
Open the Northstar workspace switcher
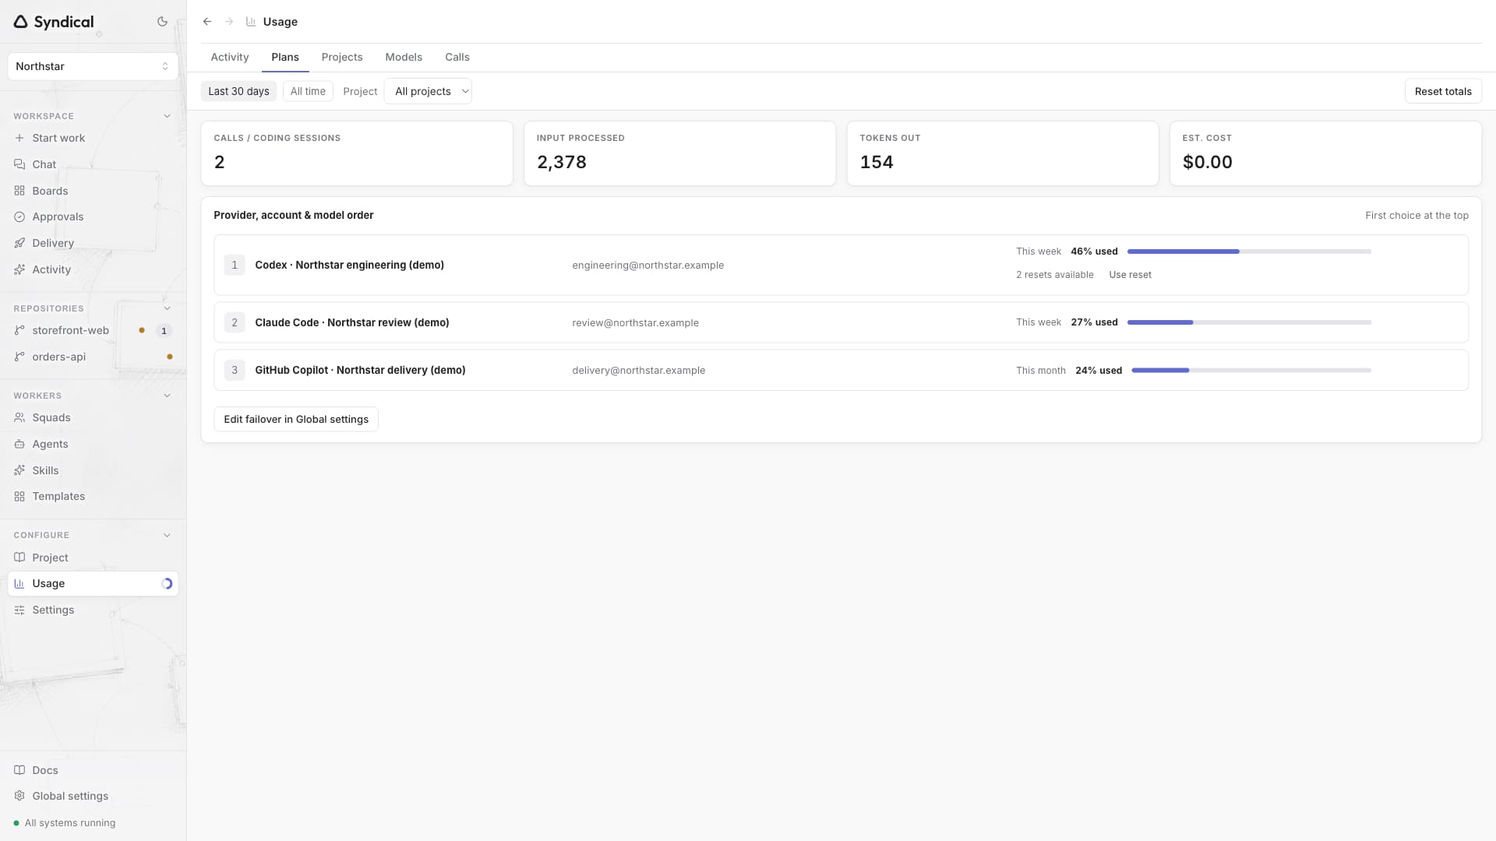coord(93,66)
